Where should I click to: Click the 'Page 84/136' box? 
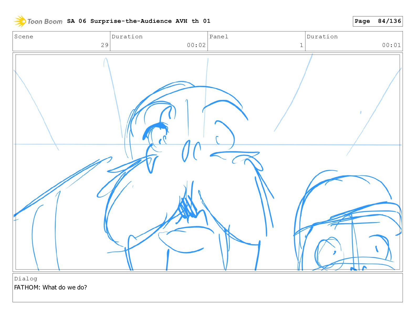378,21
